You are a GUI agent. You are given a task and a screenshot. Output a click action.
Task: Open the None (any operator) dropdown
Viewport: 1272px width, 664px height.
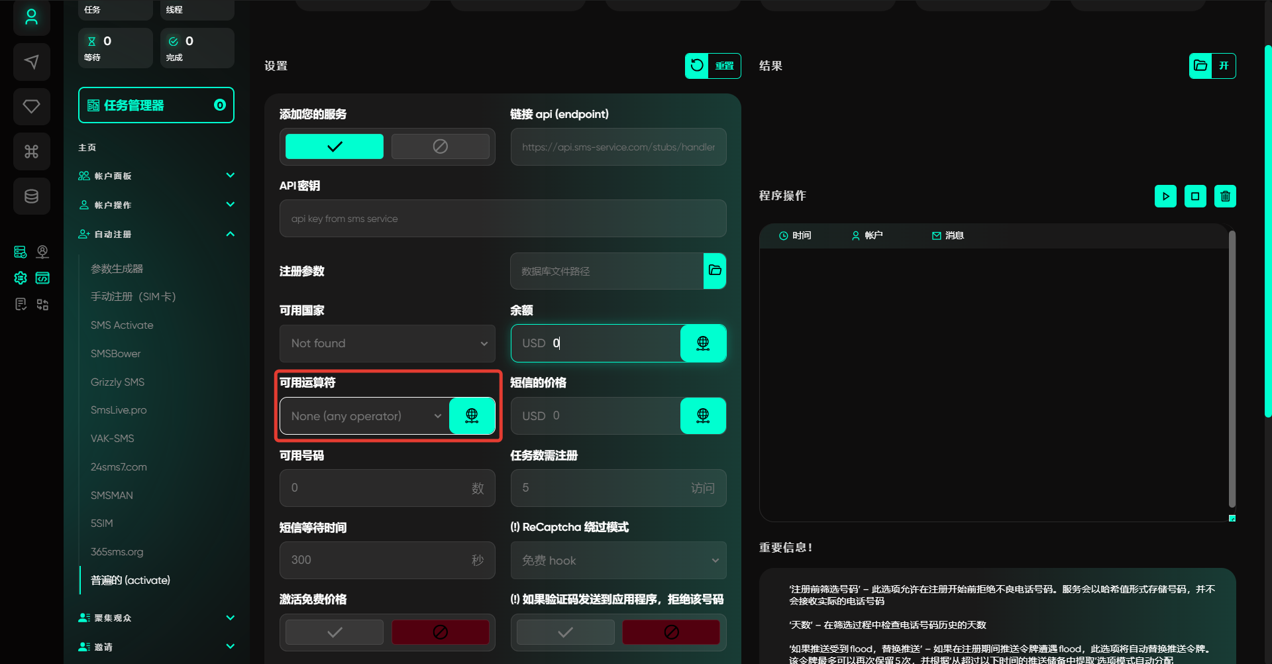click(365, 416)
